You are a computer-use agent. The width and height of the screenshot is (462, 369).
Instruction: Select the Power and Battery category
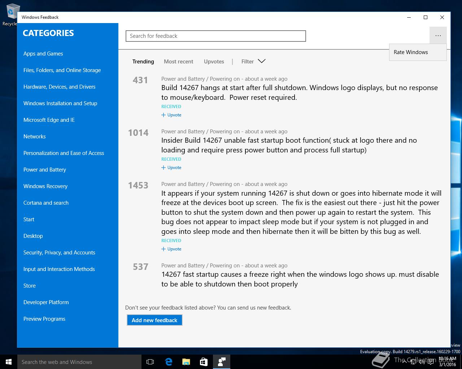[45, 170]
